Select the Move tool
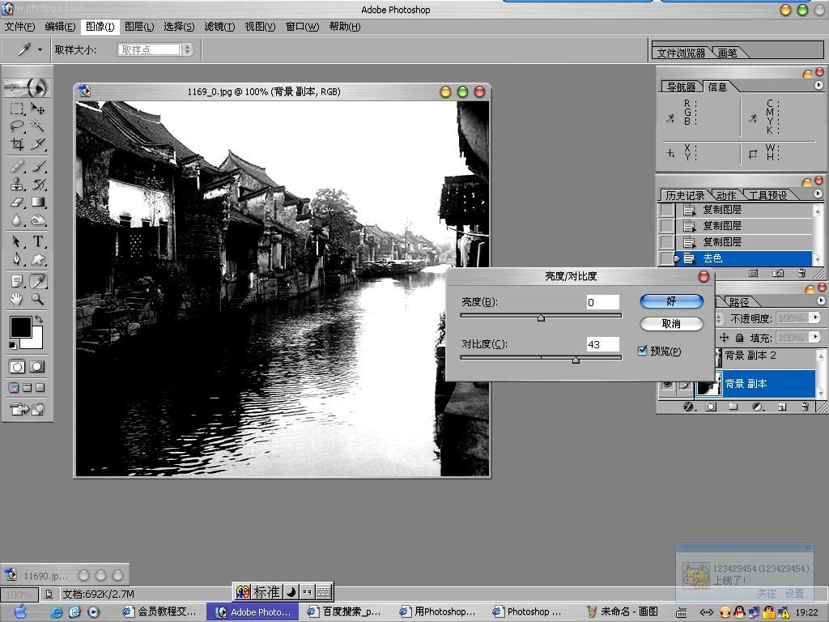The height and width of the screenshot is (622, 829). point(37,109)
